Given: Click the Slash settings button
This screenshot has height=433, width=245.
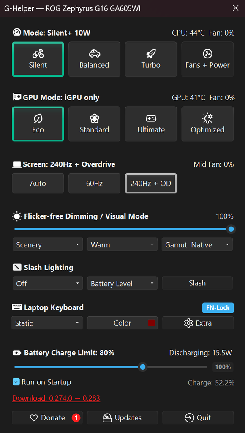Looking at the screenshot, I should (197, 283).
